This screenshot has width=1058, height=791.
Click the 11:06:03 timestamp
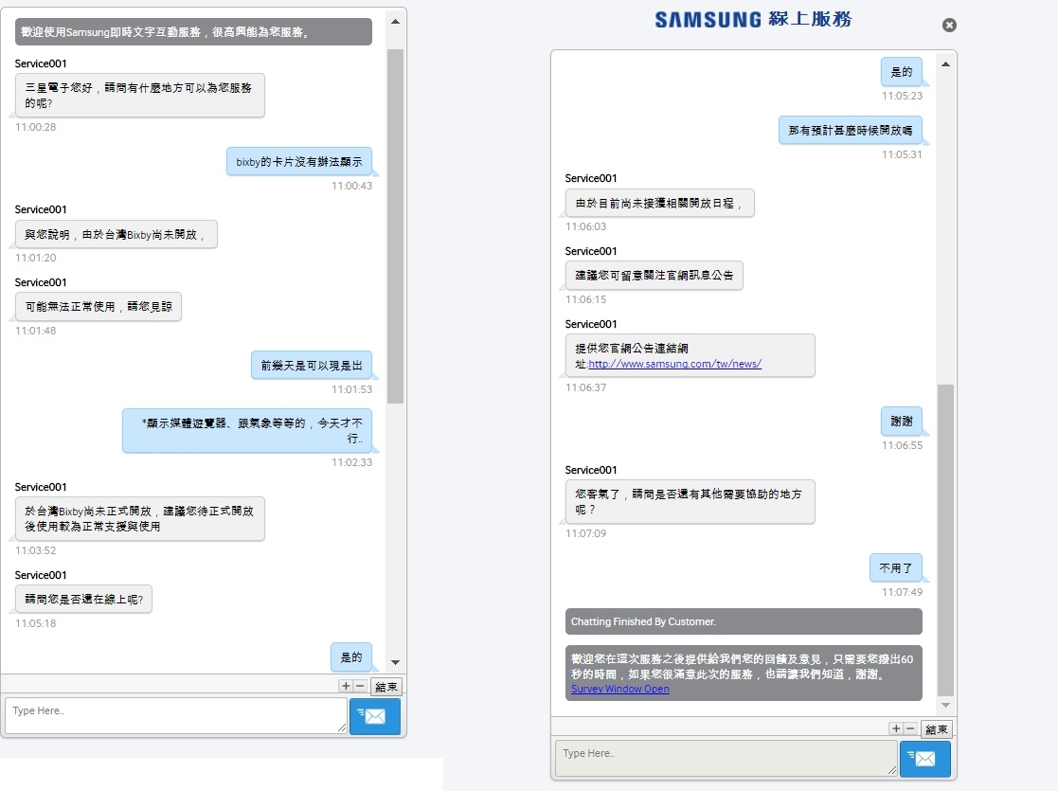pos(585,226)
